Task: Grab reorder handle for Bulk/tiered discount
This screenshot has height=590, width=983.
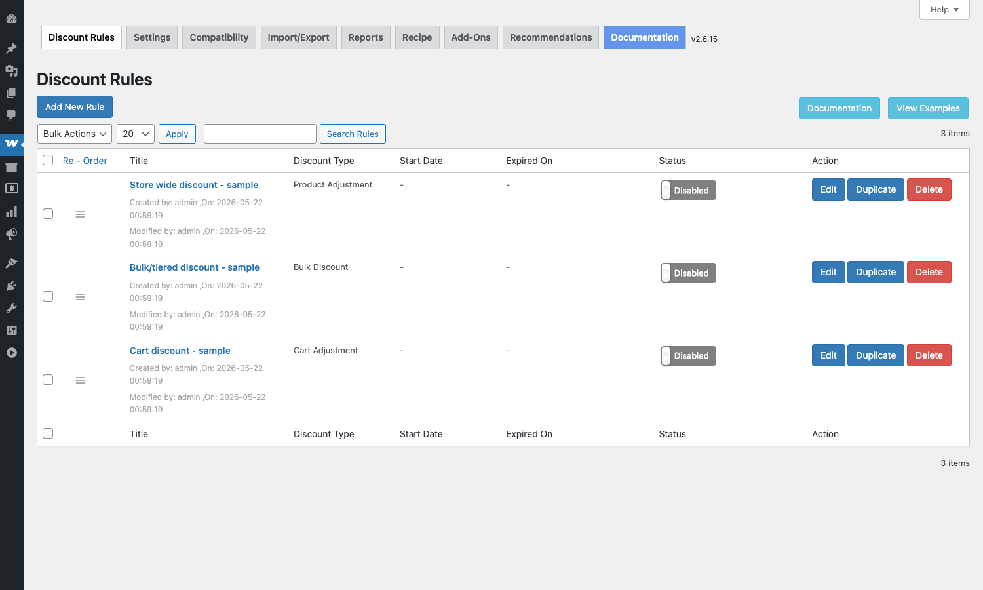Action: 81,297
